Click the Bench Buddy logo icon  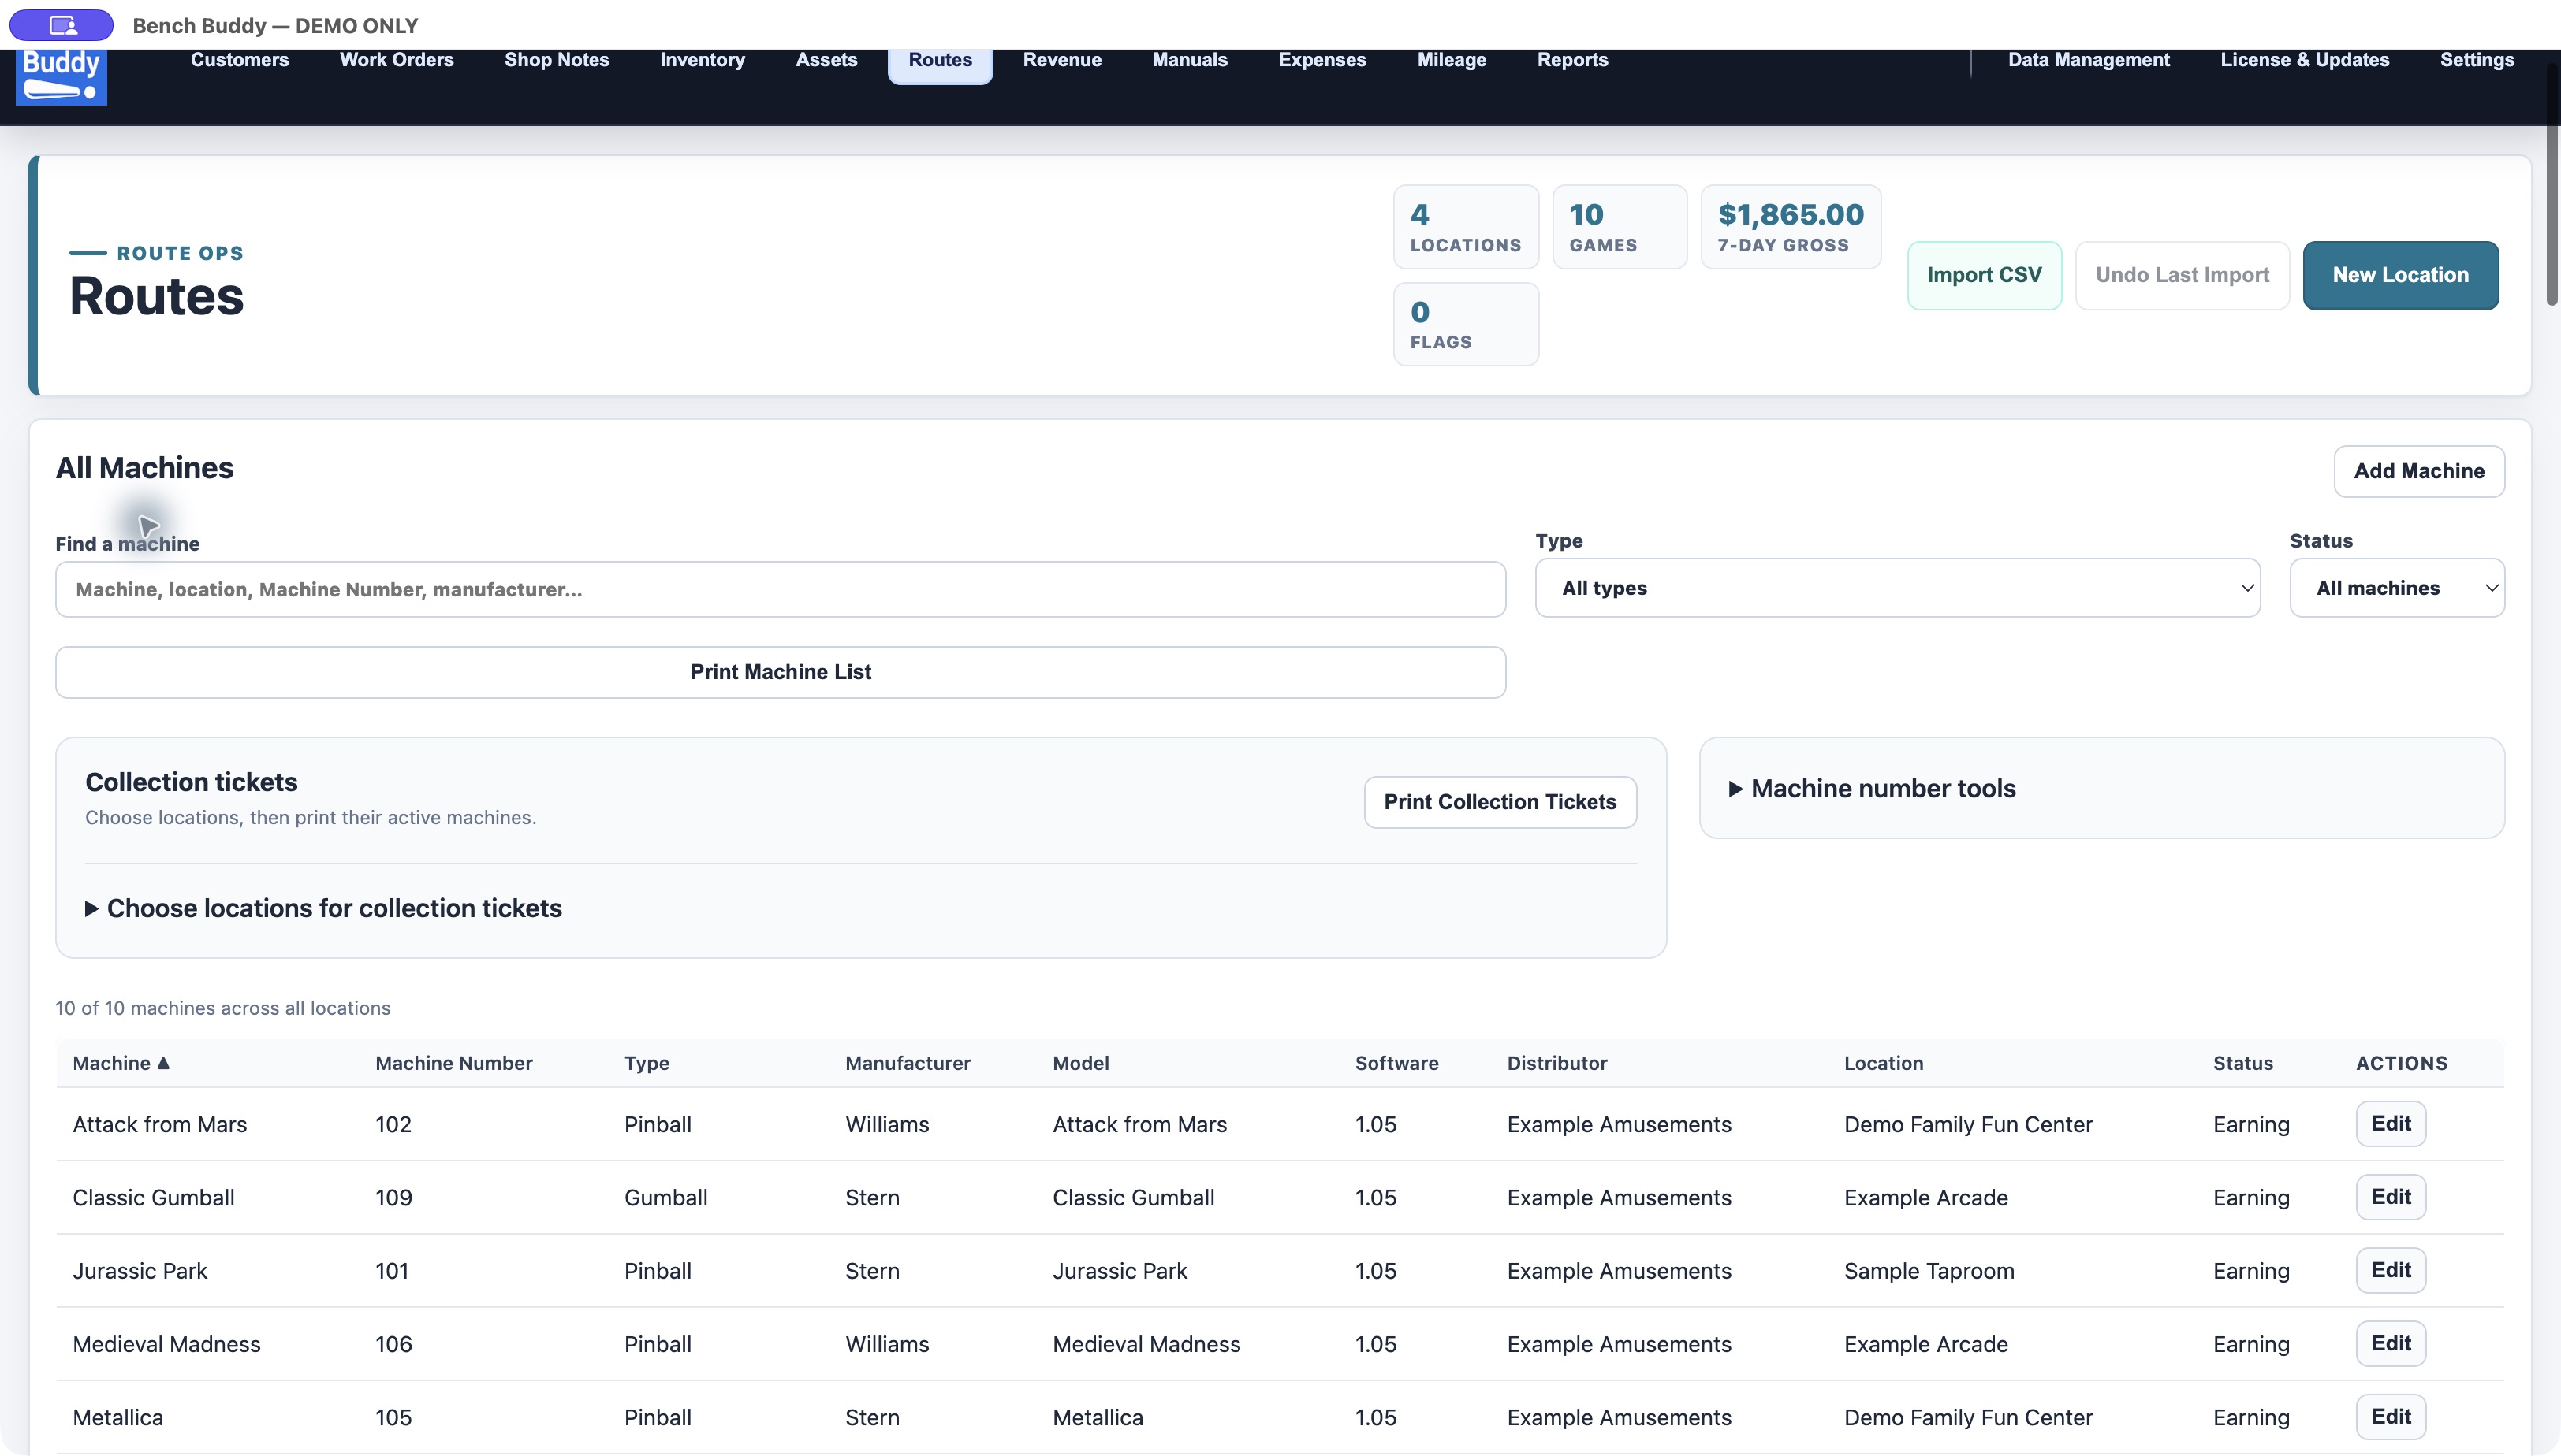coord(61,77)
